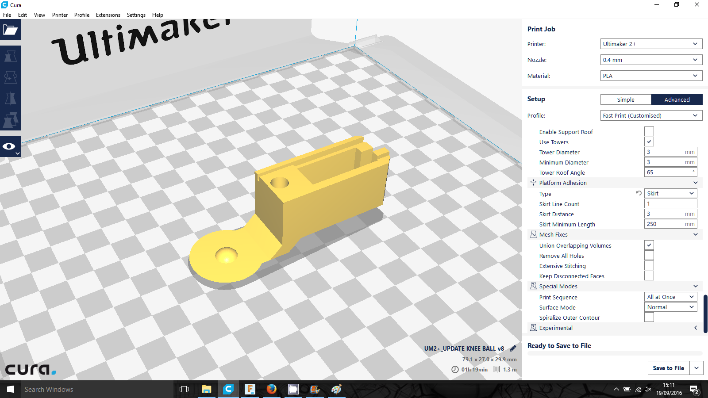
Task: Select the Rotate tool in left toolbar
Action: point(10,77)
